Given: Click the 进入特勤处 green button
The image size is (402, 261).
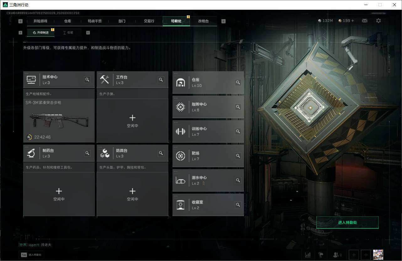Looking at the screenshot, I should click(347, 222).
